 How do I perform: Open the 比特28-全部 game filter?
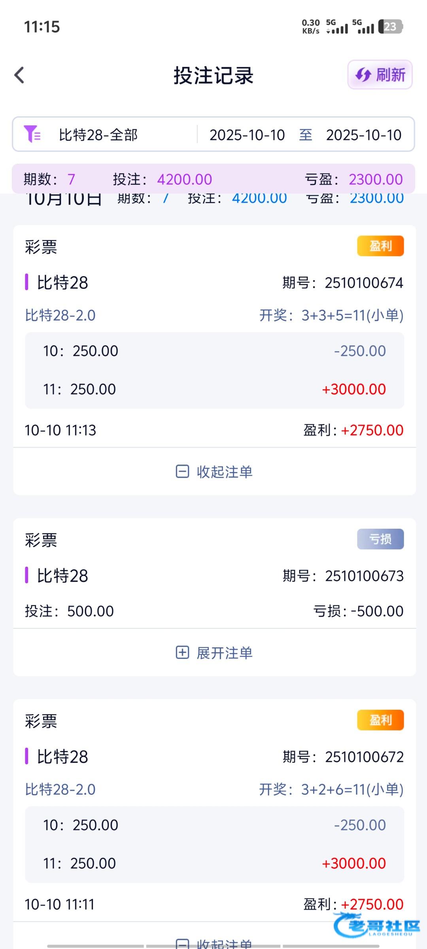point(98,135)
